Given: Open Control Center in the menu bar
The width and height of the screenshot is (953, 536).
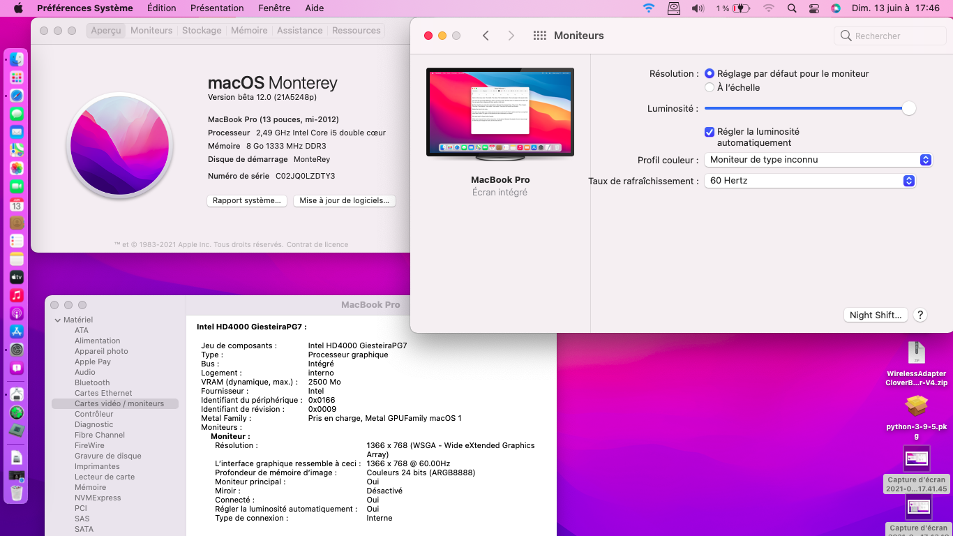Looking at the screenshot, I should tap(813, 8).
